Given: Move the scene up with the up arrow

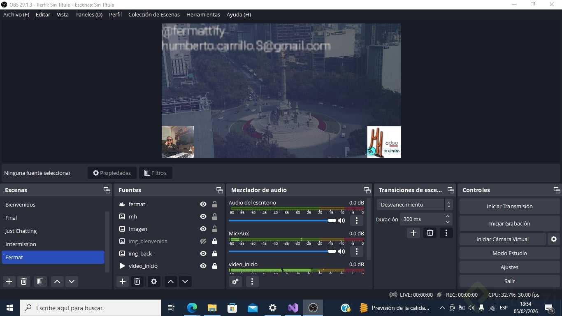Looking at the screenshot, I should pyautogui.click(x=57, y=281).
